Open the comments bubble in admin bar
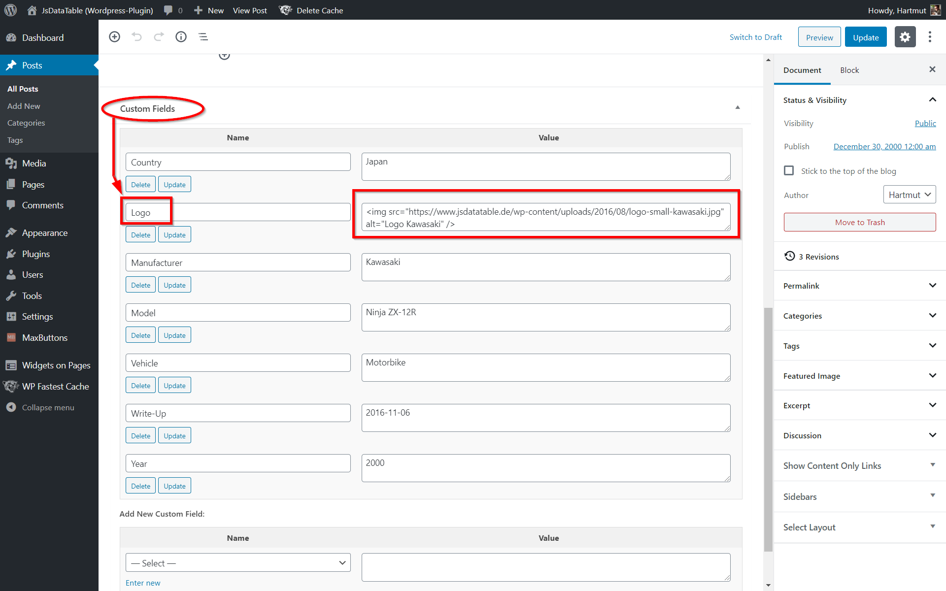 tap(168, 10)
